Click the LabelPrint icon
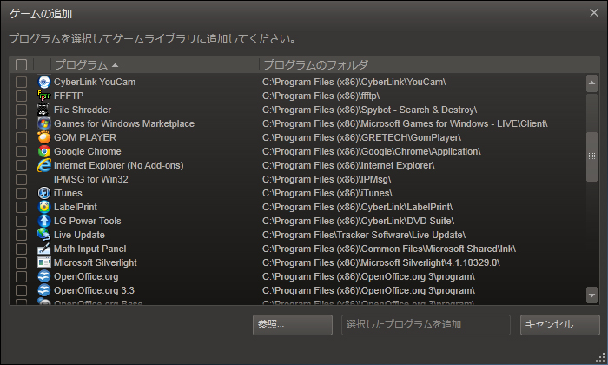The height and width of the screenshot is (365, 608). [43, 207]
